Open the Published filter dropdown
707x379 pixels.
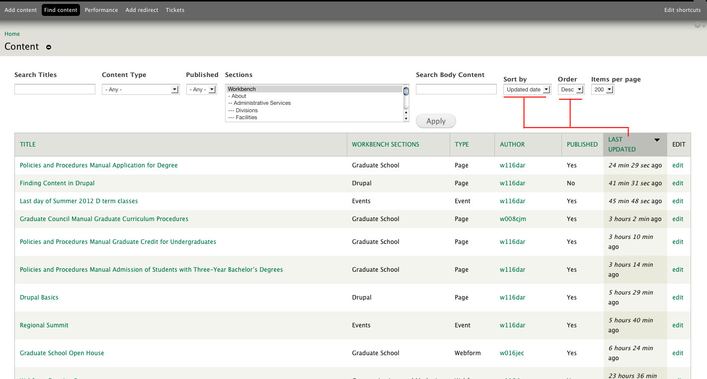(x=201, y=89)
